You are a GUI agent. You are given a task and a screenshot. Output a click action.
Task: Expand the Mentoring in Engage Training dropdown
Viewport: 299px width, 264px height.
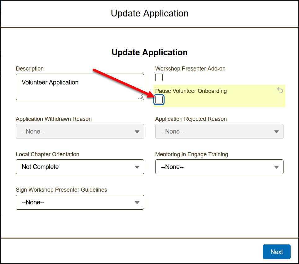tap(219, 167)
